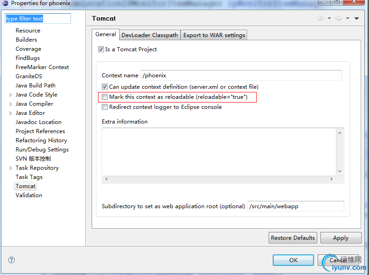Image resolution: width=369 pixels, height=275 pixels.
Task: Select Javadoc Location in the tree
Action: point(39,122)
